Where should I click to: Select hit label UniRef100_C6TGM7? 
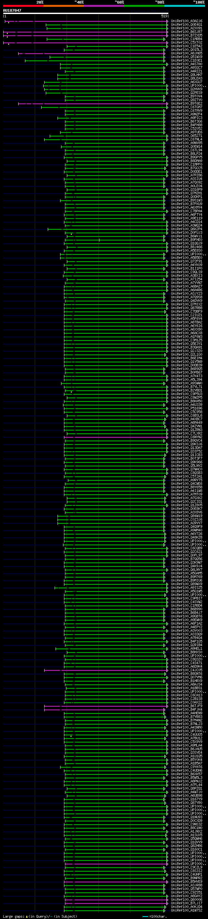186,107
